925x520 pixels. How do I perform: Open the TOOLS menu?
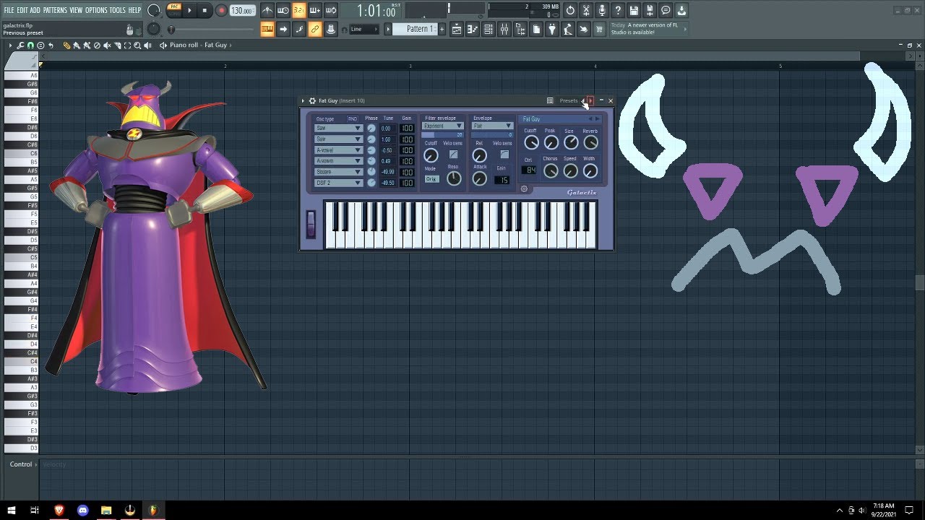tap(117, 10)
